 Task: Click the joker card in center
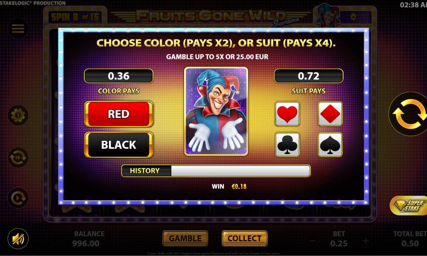pos(216,111)
